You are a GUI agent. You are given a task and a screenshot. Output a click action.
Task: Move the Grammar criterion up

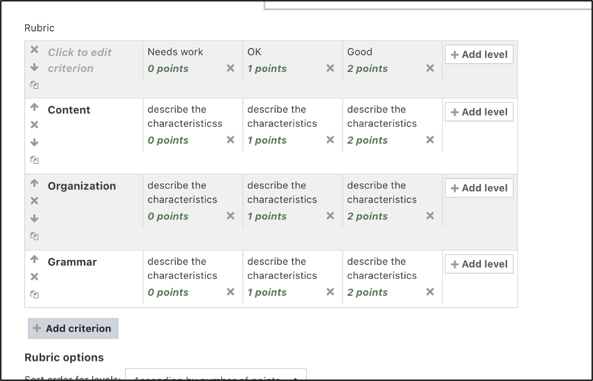[x=33, y=260]
